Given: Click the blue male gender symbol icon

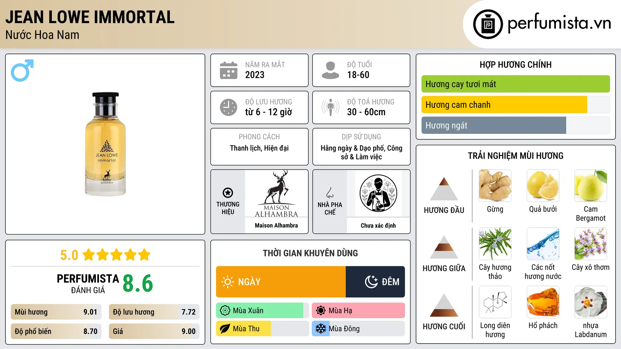Looking at the screenshot, I should point(22,70).
